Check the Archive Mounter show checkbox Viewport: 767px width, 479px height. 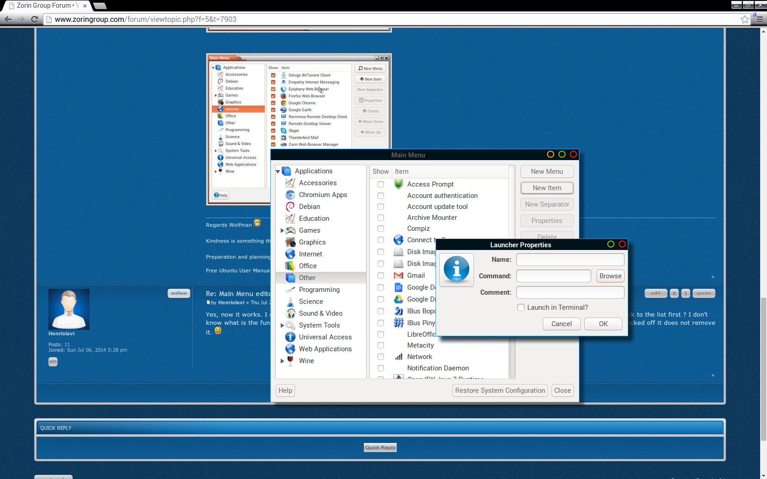pos(381,218)
